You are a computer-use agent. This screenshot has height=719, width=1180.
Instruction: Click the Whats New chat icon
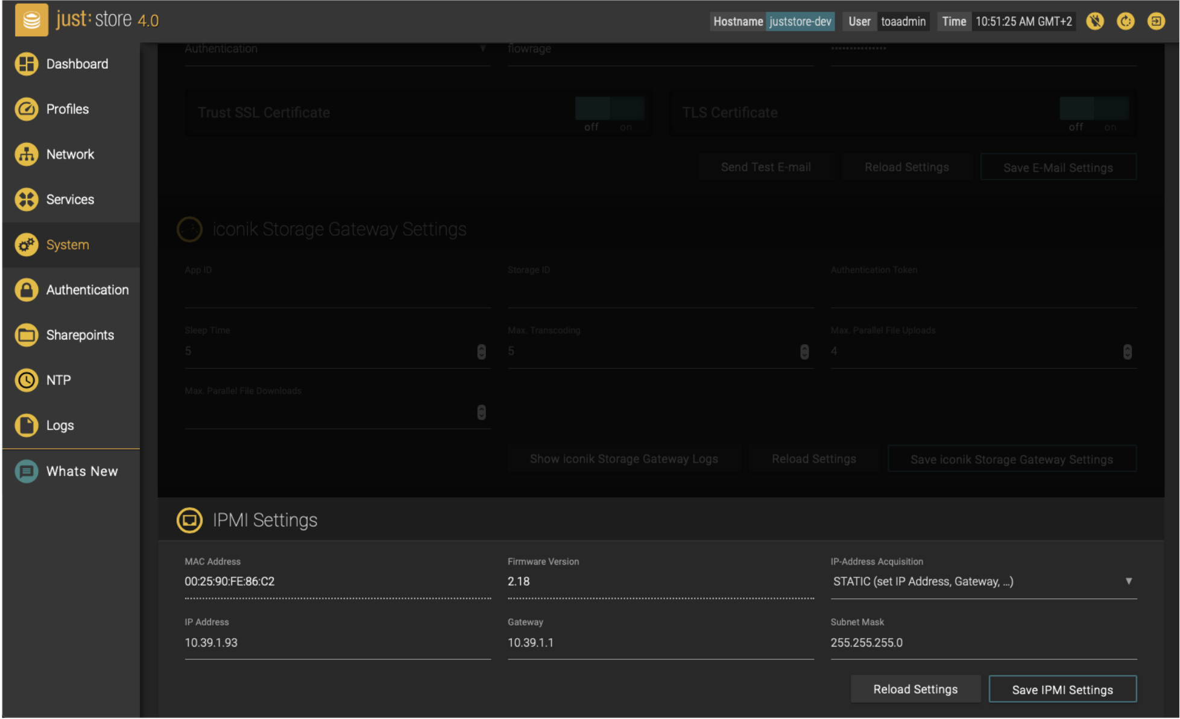27,472
